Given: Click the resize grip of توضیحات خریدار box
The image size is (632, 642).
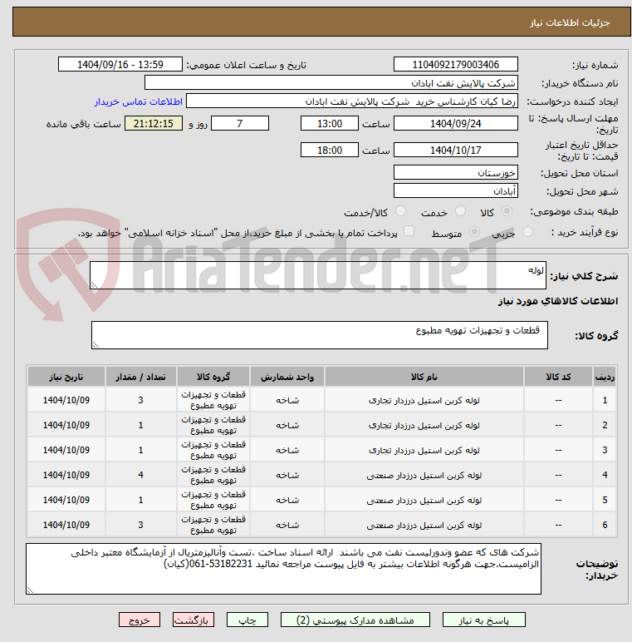Looking at the screenshot, I should point(30,590).
